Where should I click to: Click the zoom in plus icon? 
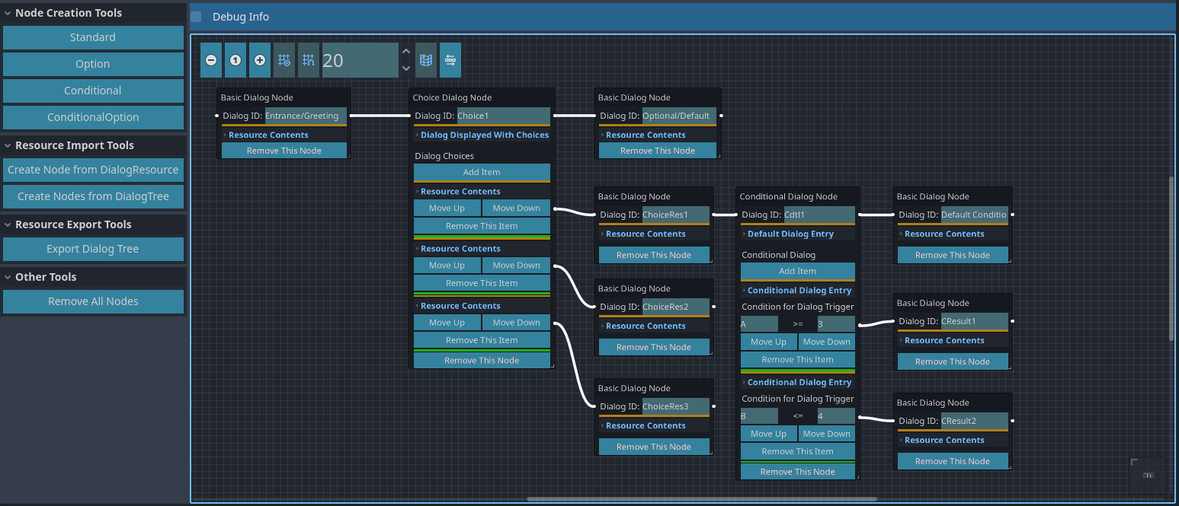click(260, 60)
